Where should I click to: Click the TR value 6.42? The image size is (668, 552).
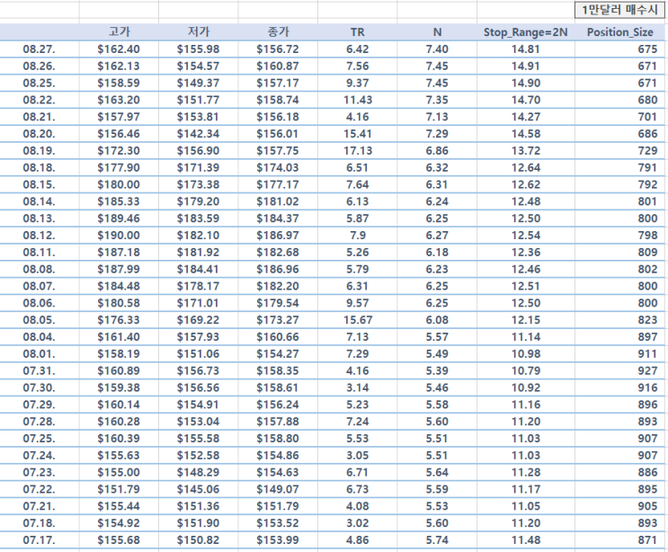(358, 49)
